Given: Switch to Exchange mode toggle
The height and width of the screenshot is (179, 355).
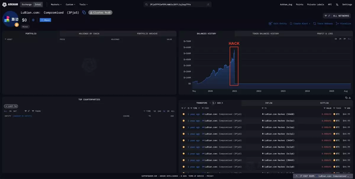Looking at the screenshot, I should click(27, 4).
